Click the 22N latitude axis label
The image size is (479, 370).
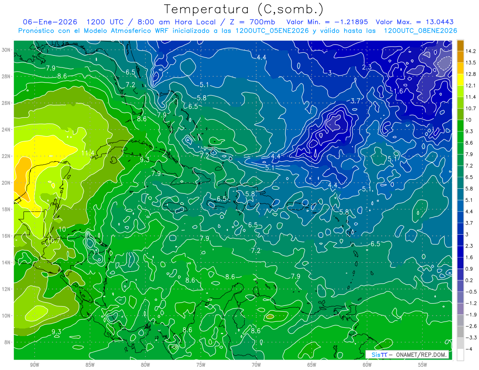click(x=7, y=156)
